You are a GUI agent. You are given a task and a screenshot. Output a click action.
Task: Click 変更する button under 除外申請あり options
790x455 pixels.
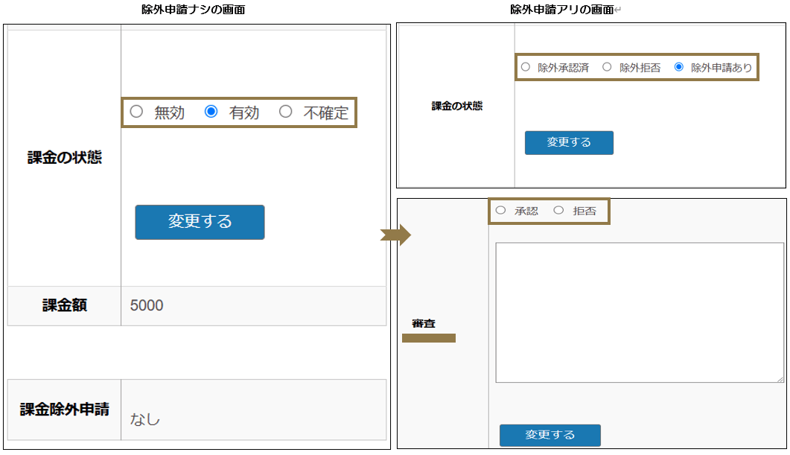[x=569, y=142]
